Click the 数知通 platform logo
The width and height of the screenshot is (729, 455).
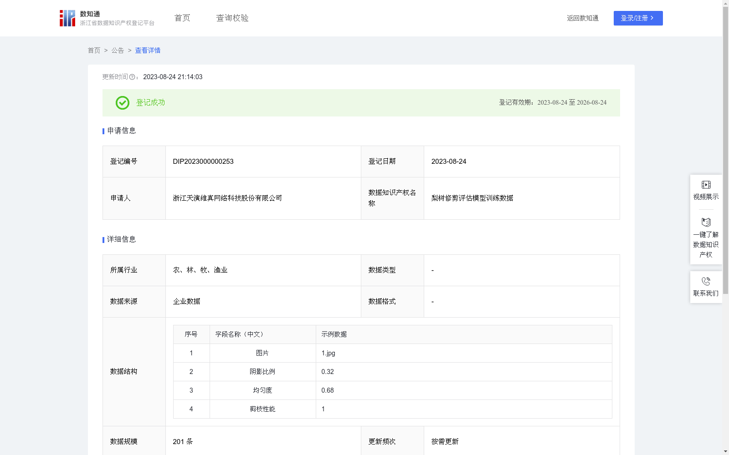coord(107,18)
